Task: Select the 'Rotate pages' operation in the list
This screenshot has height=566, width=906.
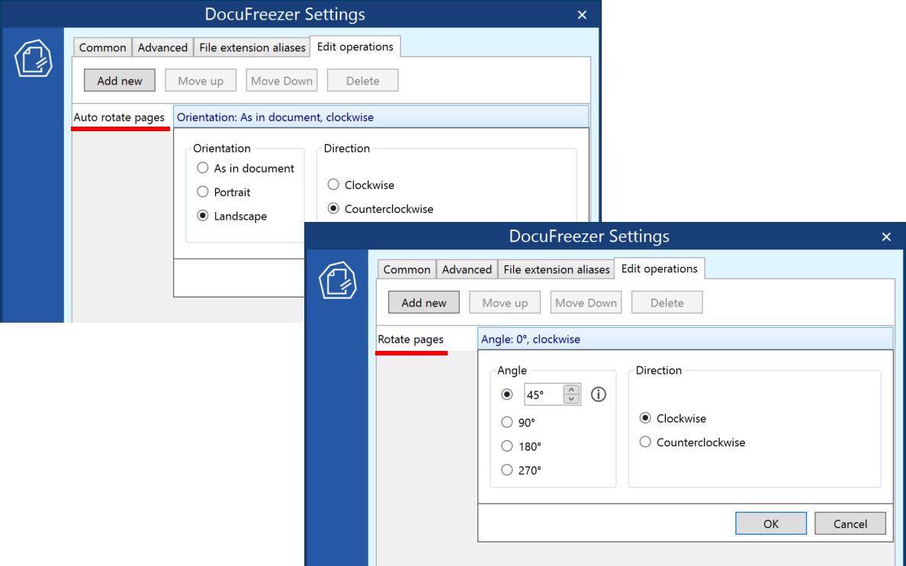Action: click(411, 339)
